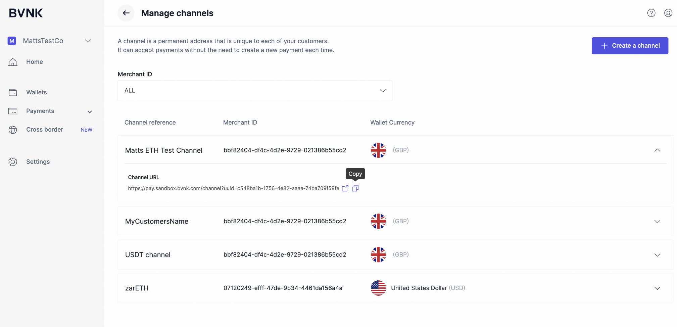
Task: Click the US flag in zarETH row
Action: click(x=378, y=288)
